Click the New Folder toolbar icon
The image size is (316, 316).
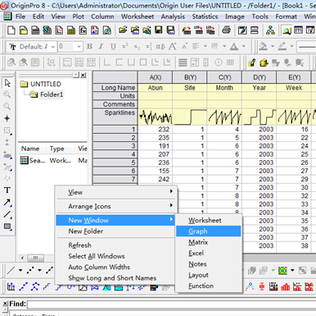pyautogui.click(x=24, y=30)
